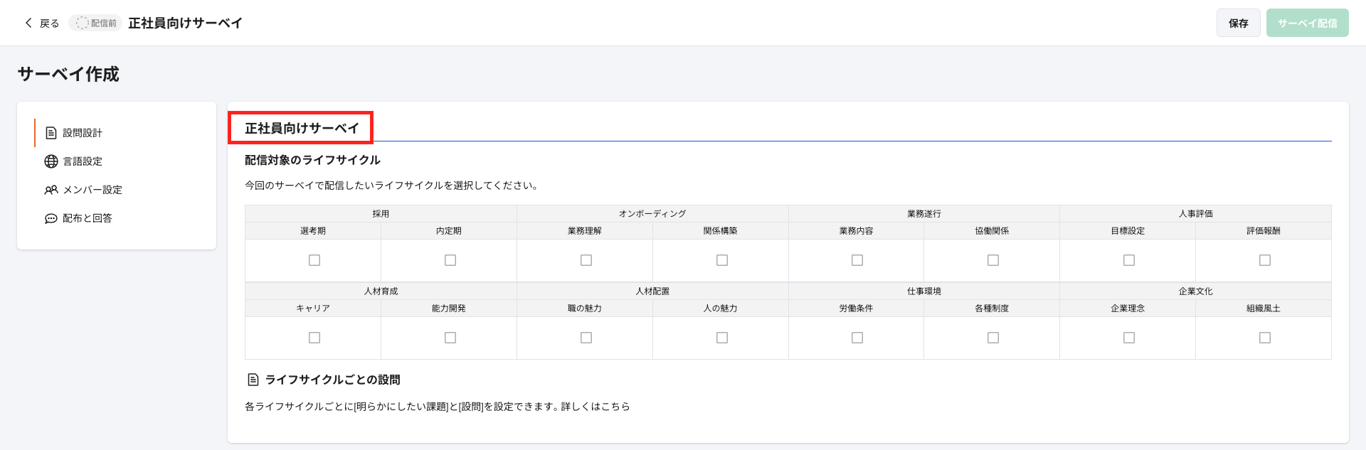Click the 正社員向けサーベイ section heading

pos(302,128)
